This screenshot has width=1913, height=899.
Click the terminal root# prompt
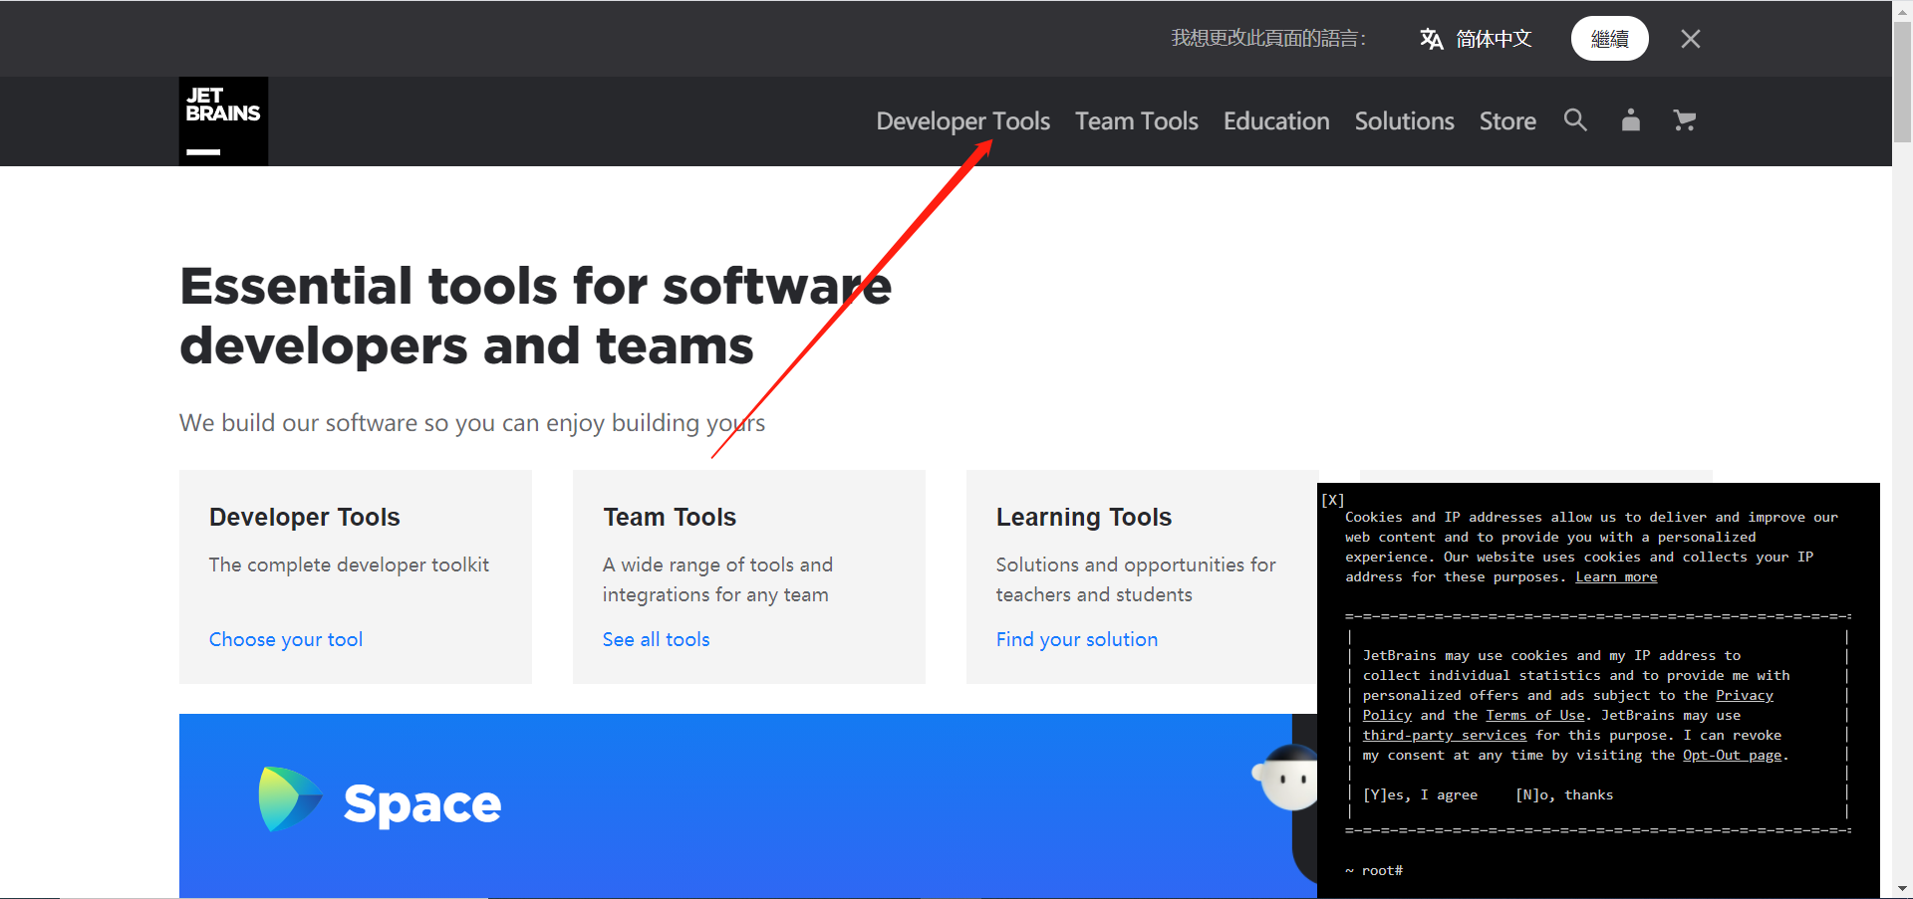[1374, 871]
